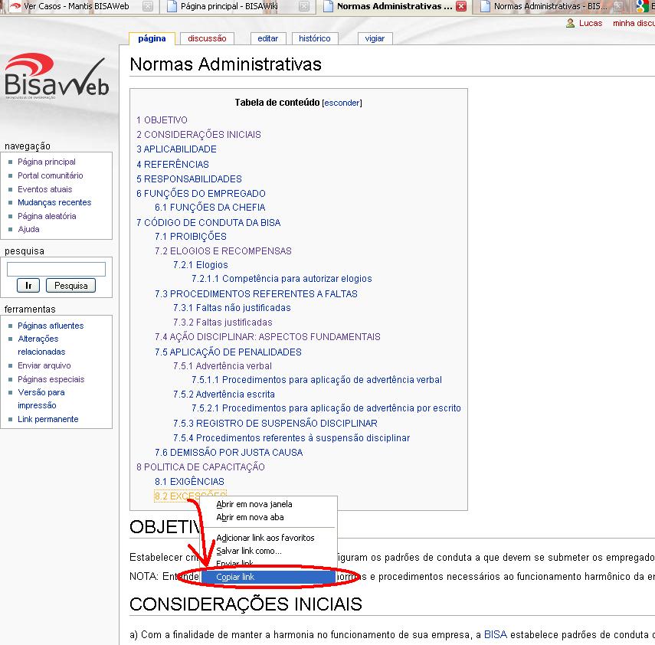Click "Mudanças recentes" in navegação

click(54, 202)
